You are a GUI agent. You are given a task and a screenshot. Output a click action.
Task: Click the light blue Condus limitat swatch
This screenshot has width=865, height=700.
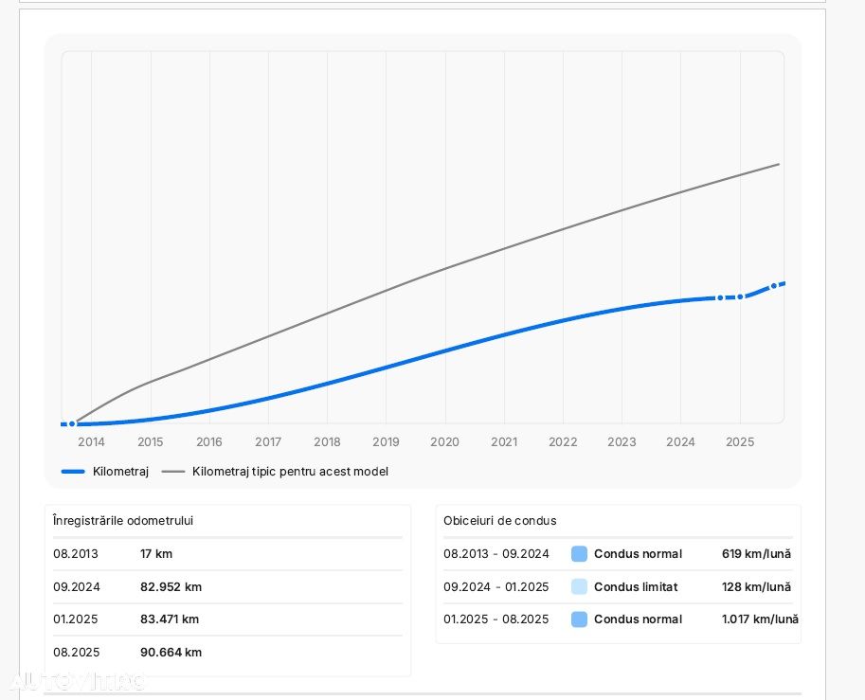[x=580, y=587]
